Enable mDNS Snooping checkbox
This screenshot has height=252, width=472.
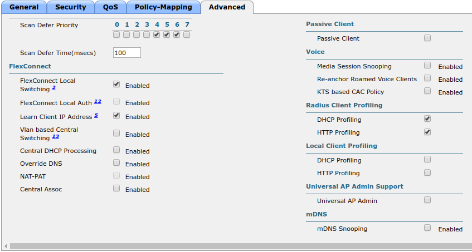pos(427,228)
